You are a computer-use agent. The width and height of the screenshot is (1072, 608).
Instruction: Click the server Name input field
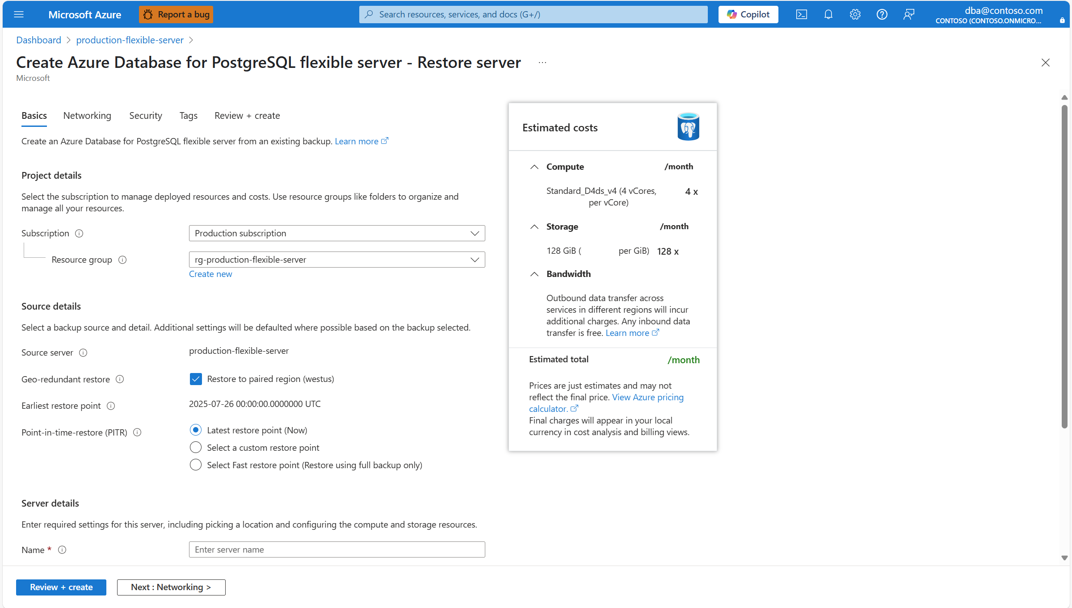tap(337, 549)
